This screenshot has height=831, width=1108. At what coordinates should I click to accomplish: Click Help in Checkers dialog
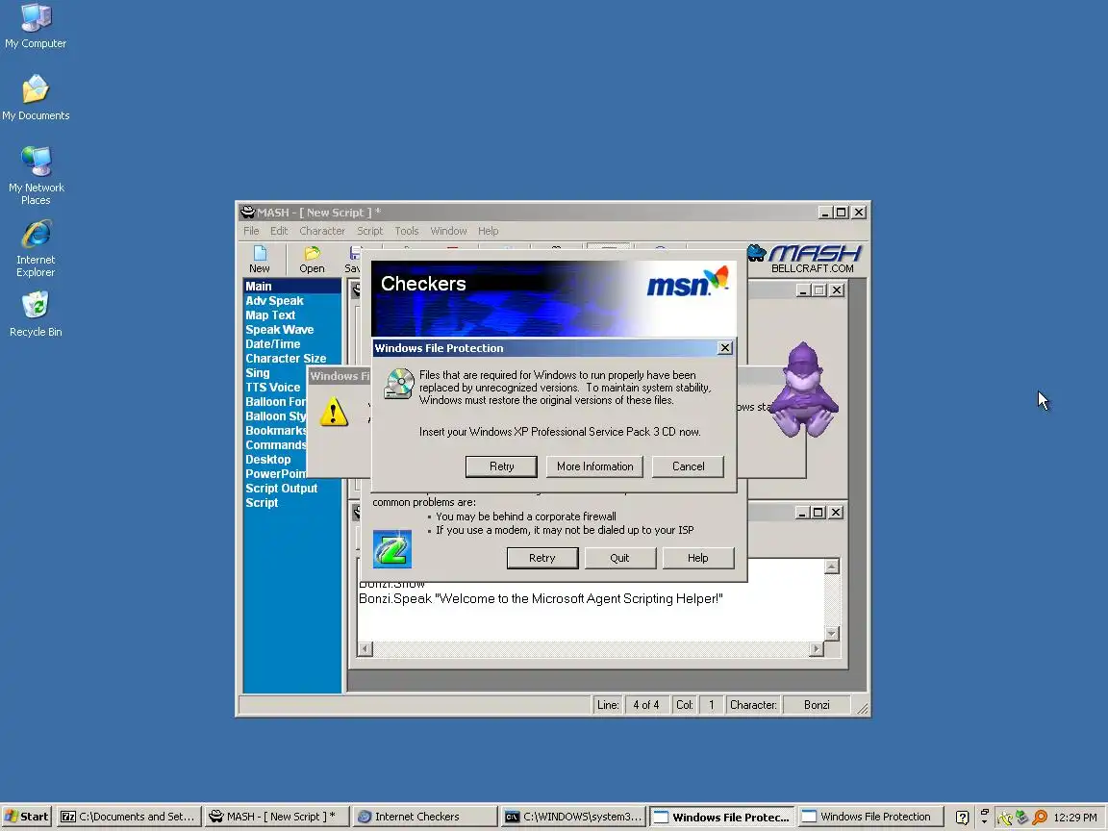pyautogui.click(x=697, y=558)
